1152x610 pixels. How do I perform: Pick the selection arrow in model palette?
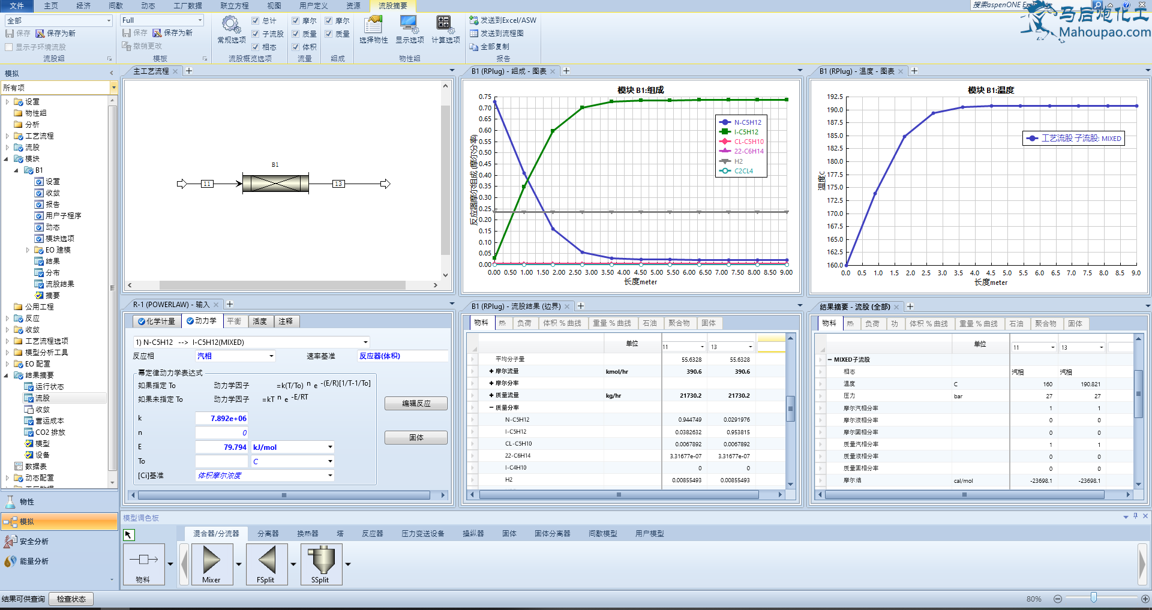(x=129, y=534)
